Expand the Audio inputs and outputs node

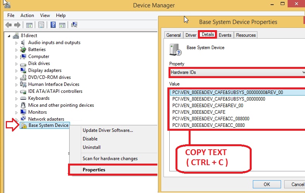(x=17, y=43)
